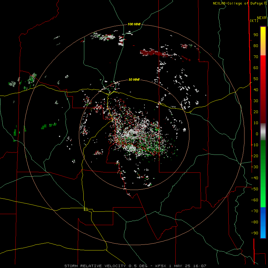Pick the orange band on the velocity color bar
Viewport: 268px width, 268px height.
tap(263, 51)
